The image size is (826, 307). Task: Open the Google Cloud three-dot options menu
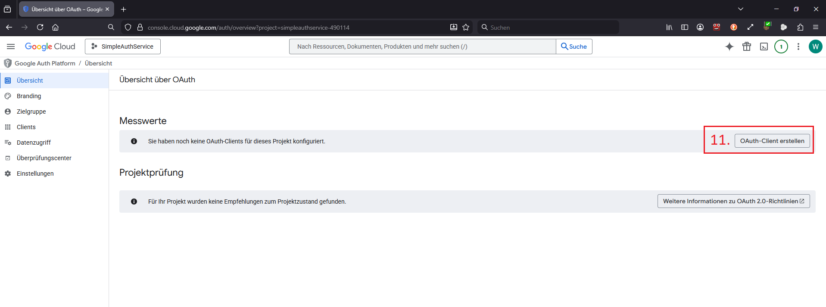798,47
